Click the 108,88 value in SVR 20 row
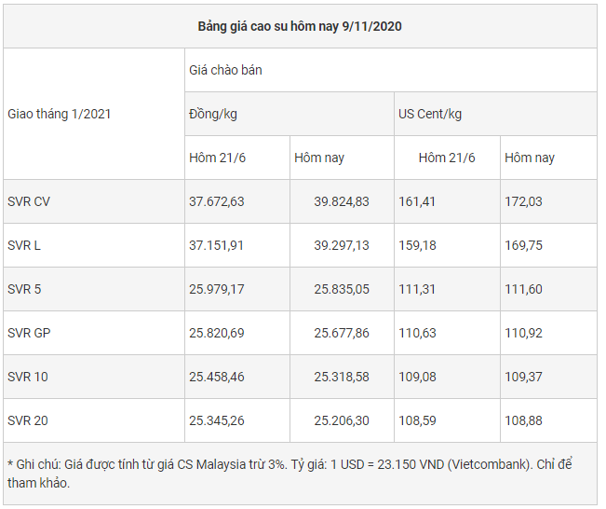This screenshot has width=606, height=509. pyautogui.click(x=522, y=420)
